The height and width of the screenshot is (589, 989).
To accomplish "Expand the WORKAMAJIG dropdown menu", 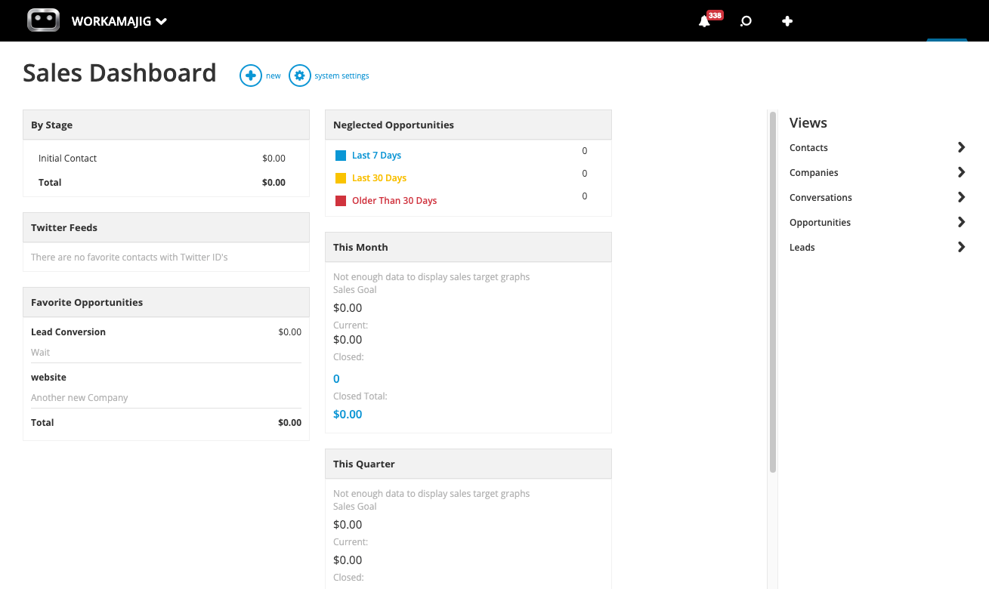I will click(x=160, y=21).
